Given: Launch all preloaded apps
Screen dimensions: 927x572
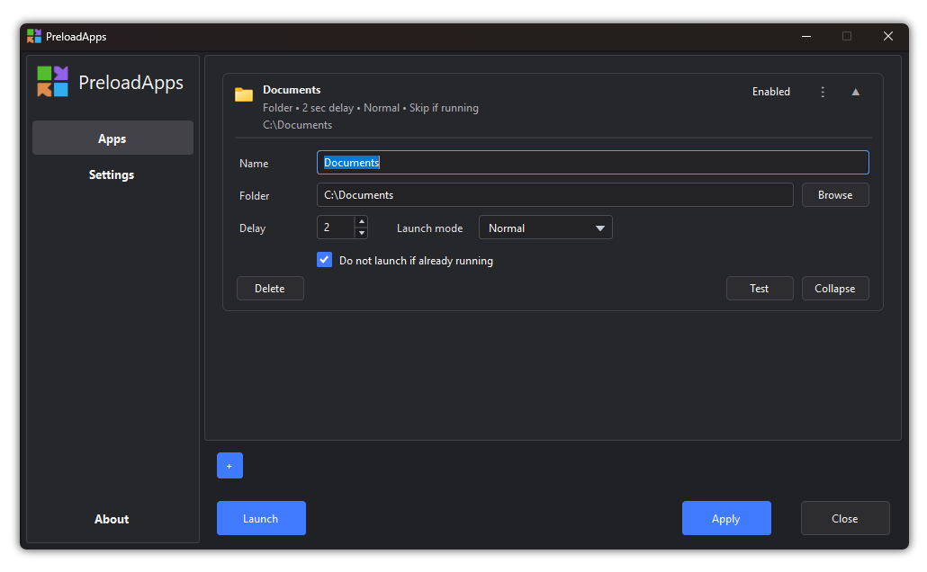Looking at the screenshot, I should pos(261,518).
